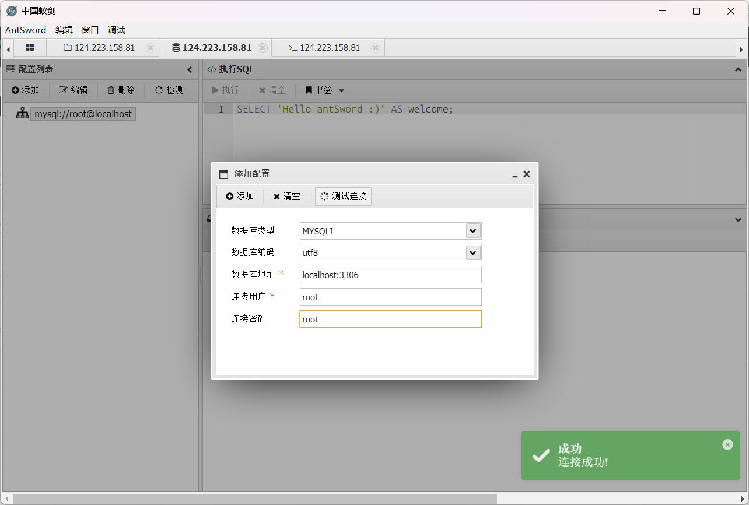Close the 添加配置 dialog
749x505 pixels.
pyautogui.click(x=527, y=174)
